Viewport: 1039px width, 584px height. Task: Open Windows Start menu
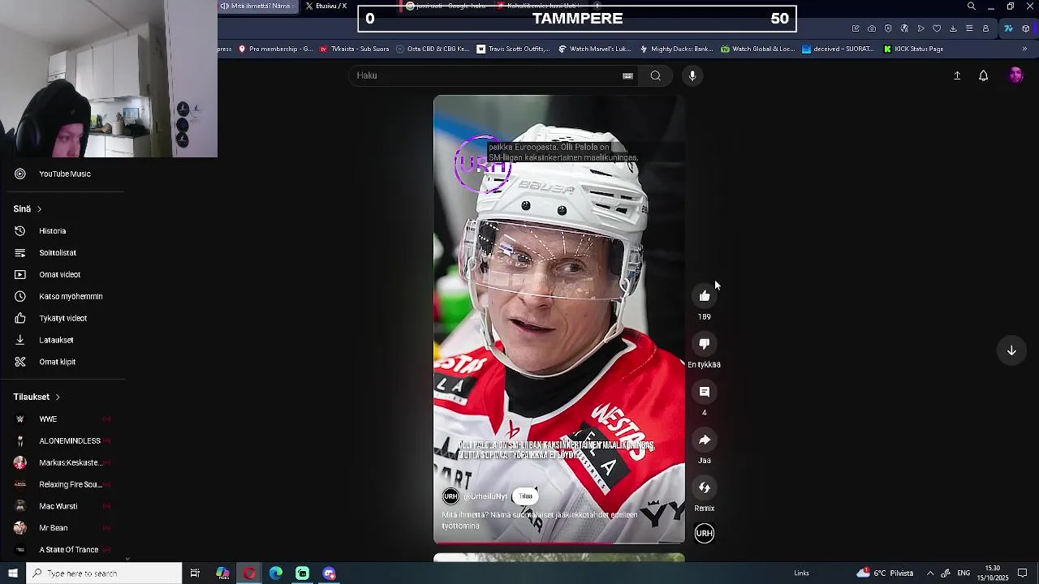(13, 573)
